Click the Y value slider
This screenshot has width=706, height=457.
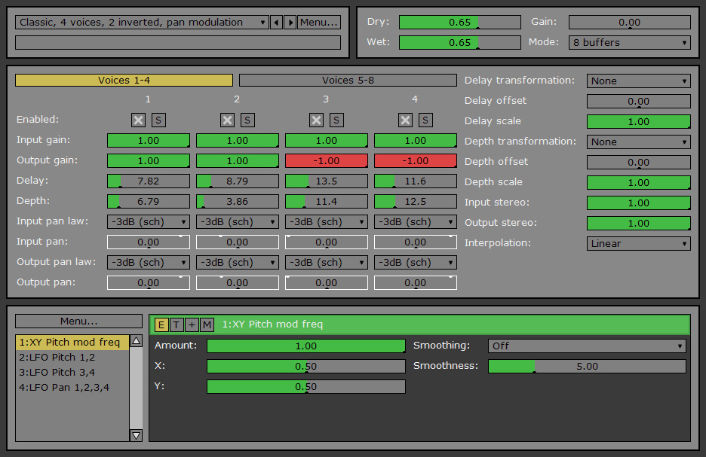306,387
